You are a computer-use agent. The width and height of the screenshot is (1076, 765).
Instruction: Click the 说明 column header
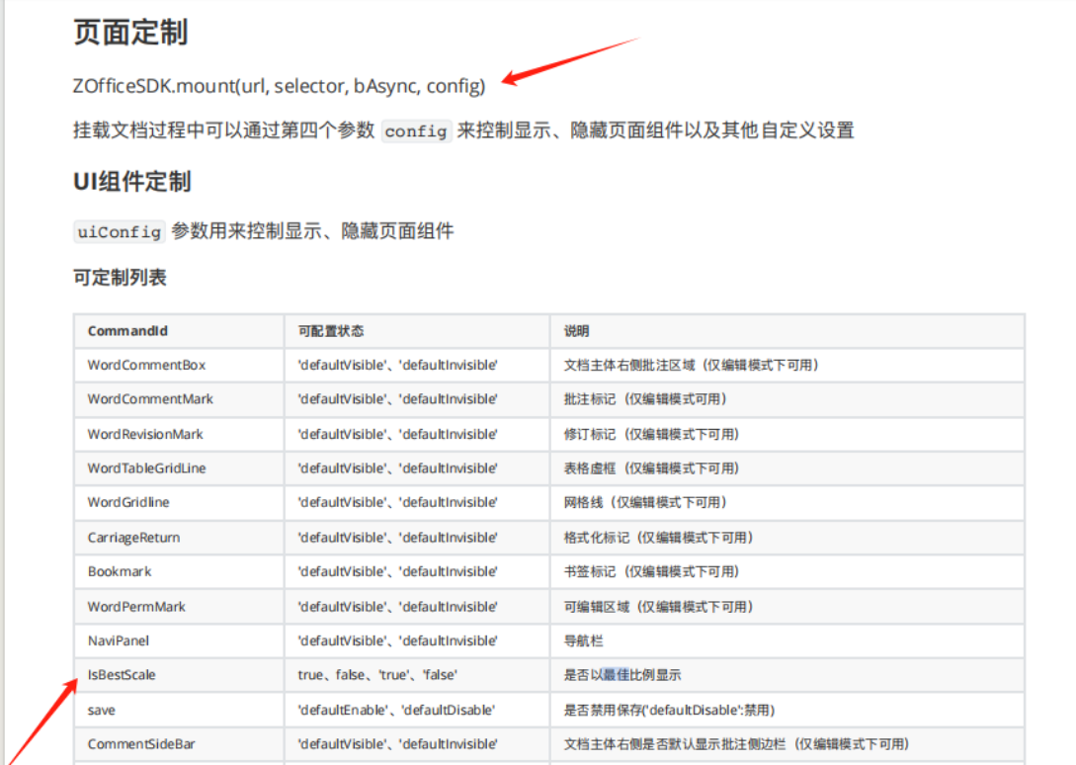[x=577, y=331]
